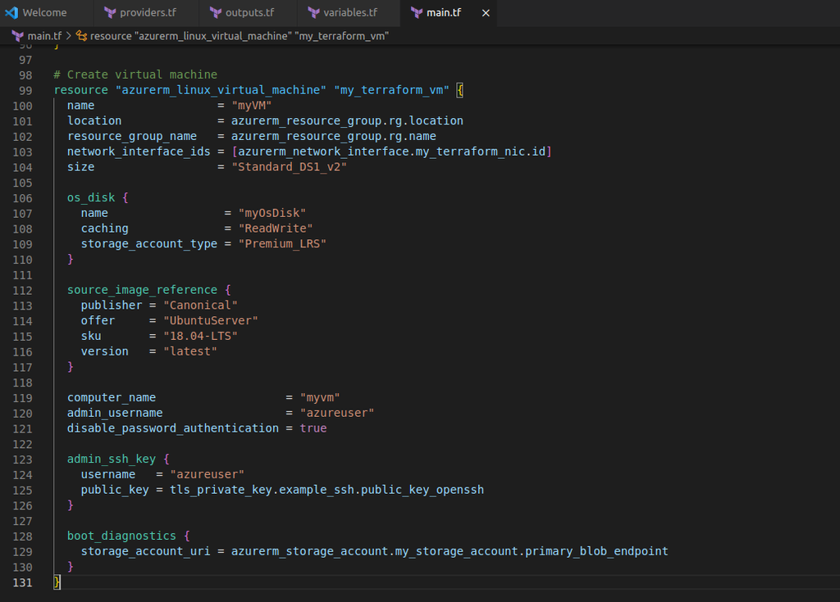Image resolution: width=840 pixels, height=602 pixels.
Task: Place cursor on the "Standard_DS1_v2" size value
Action: point(290,167)
